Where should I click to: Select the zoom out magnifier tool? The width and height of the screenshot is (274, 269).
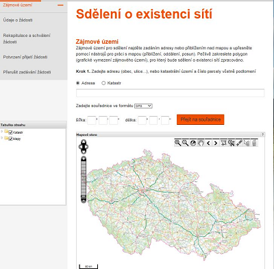tap(186, 143)
